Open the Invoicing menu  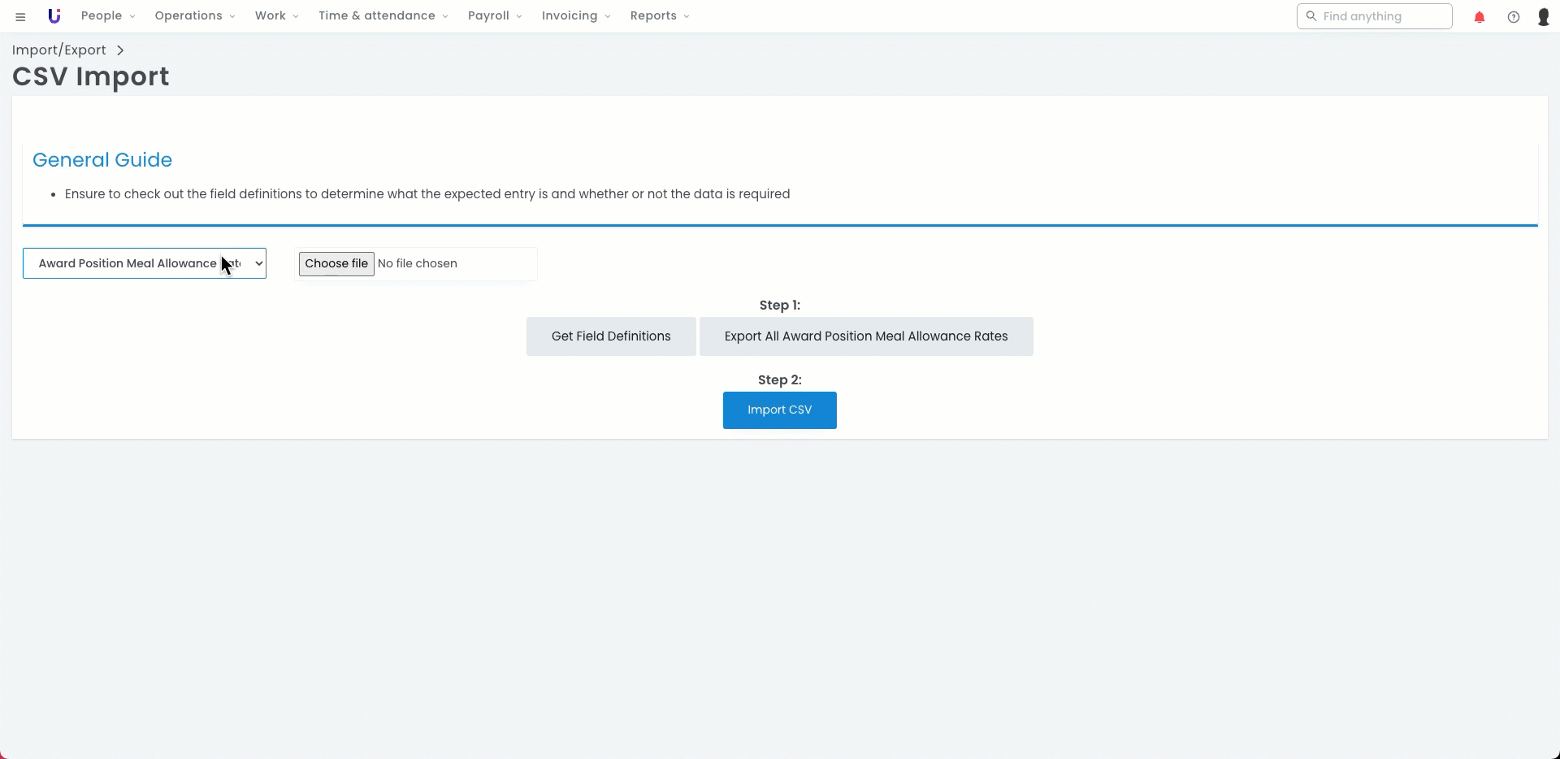pos(575,16)
